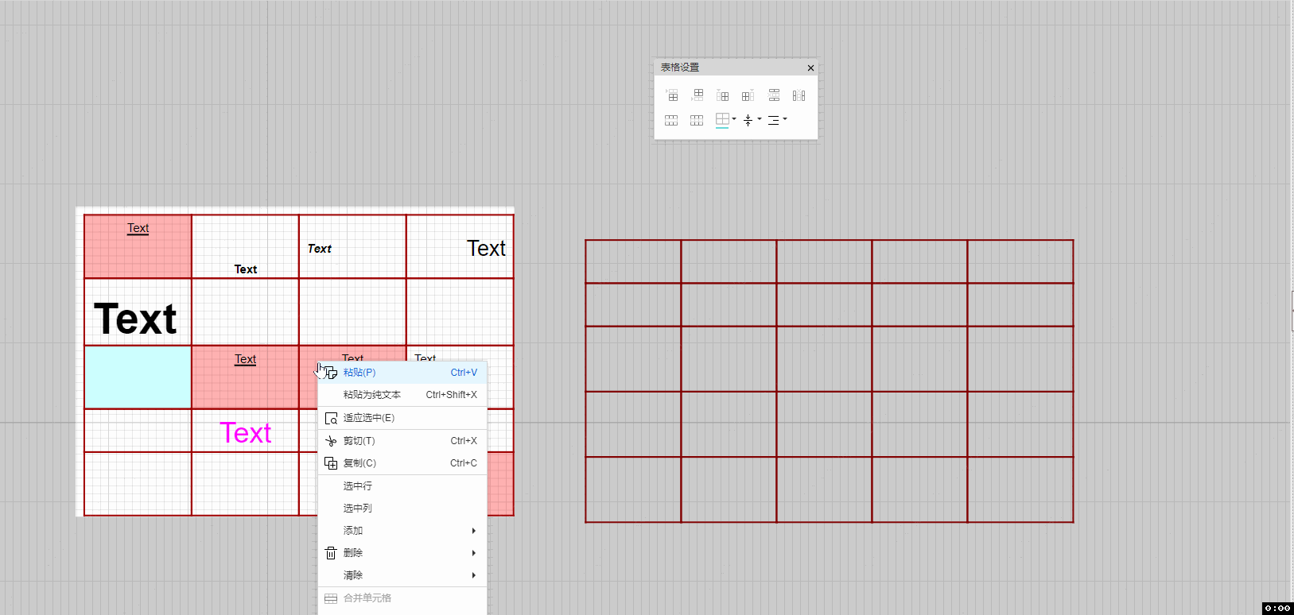Screen dimensions: 1294x615
Task: Click the insert row above icon
Action: 672,95
